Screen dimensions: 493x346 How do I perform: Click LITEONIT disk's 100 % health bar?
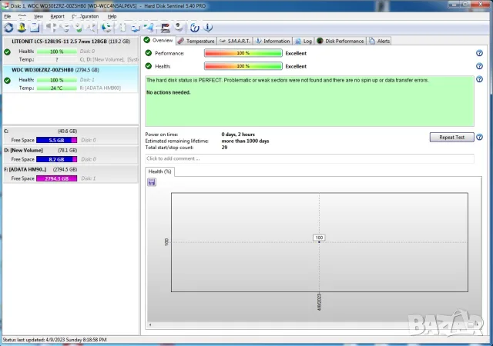[56, 52]
